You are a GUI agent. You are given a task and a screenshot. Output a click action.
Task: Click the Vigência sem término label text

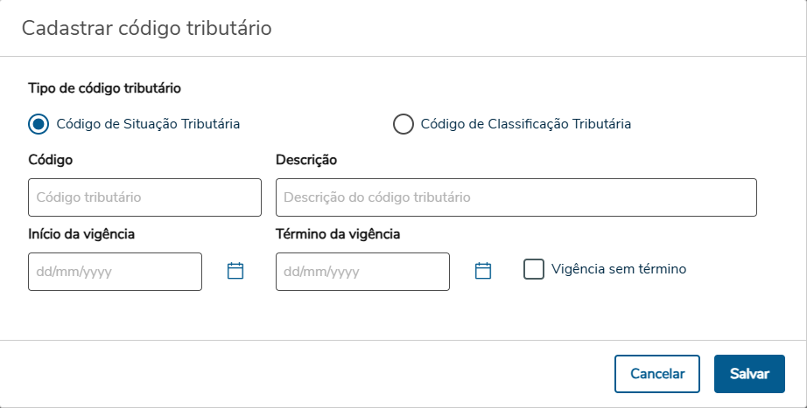tap(619, 269)
